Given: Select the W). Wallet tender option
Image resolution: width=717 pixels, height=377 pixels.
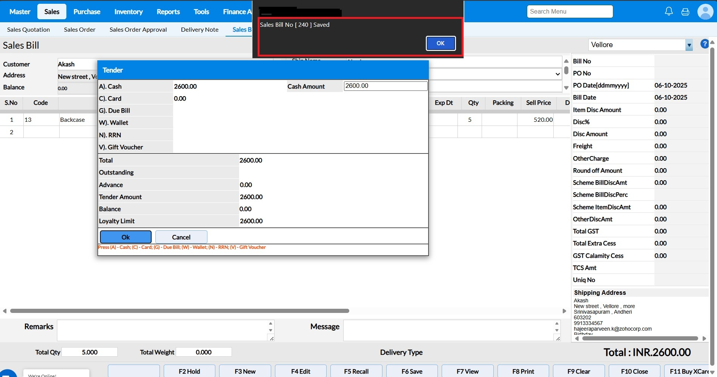Looking at the screenshot, I should tap(135, 123).
